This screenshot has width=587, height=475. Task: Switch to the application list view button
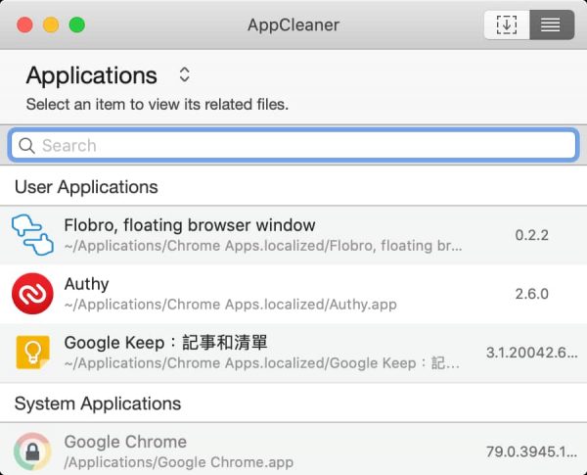[552, 25]
